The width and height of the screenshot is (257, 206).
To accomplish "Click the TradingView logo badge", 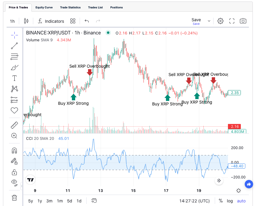I will [x=31, y=180].
